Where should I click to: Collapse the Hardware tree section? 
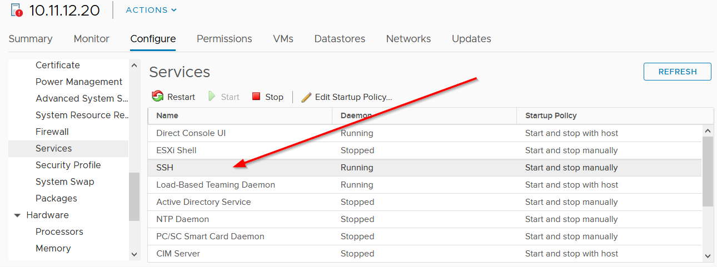(x=17, y=215)
